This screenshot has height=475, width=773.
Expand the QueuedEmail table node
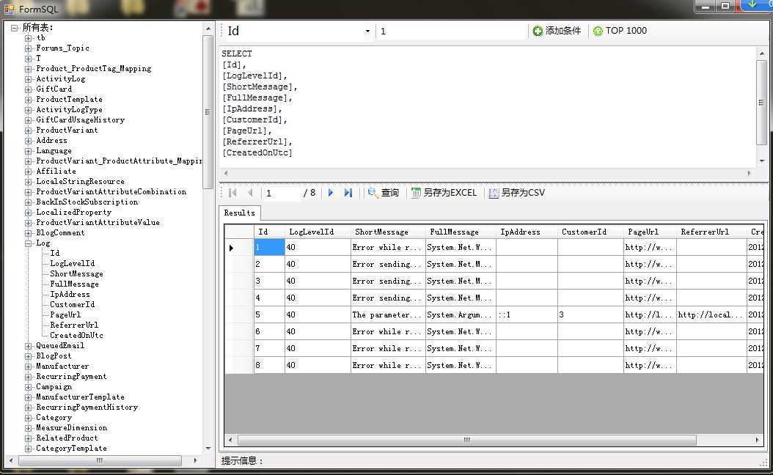tap(28, 346)
